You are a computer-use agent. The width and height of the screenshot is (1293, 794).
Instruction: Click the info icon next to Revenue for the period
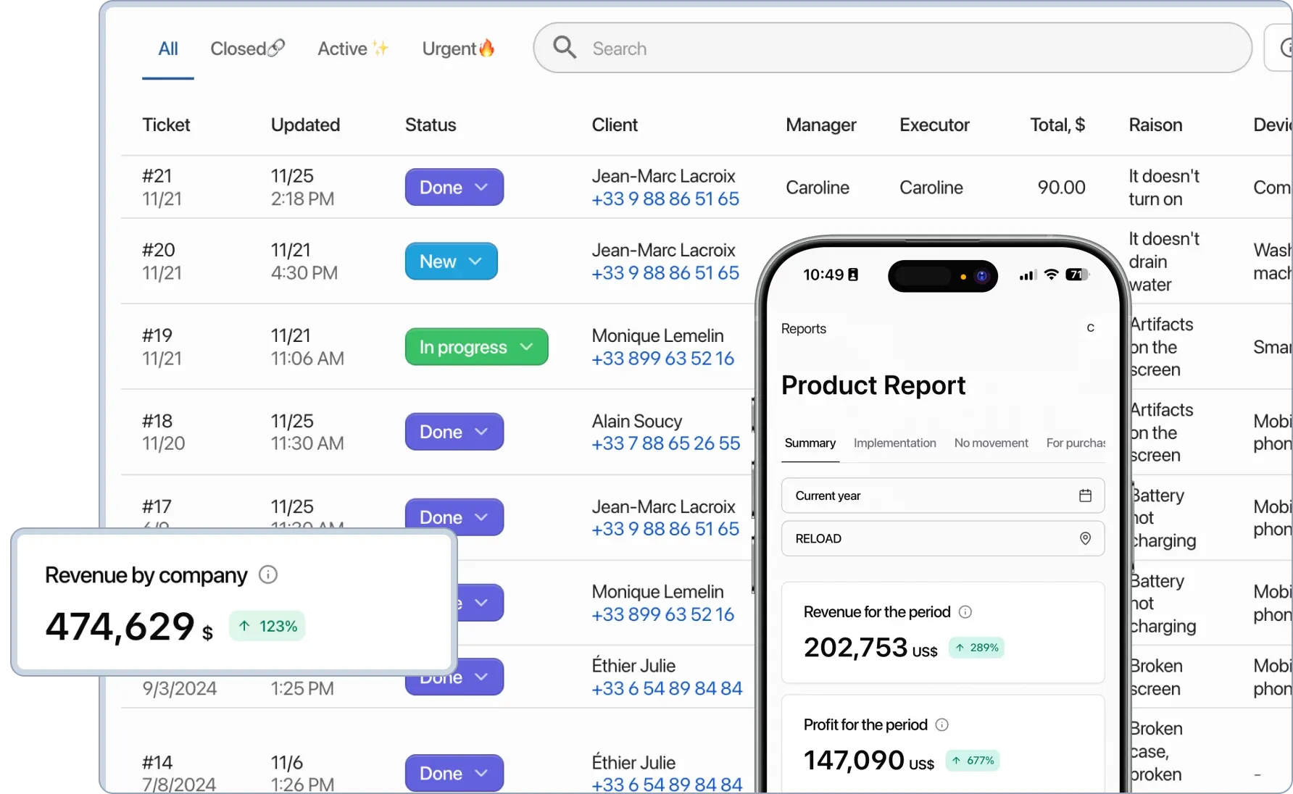tap(965, 611)
